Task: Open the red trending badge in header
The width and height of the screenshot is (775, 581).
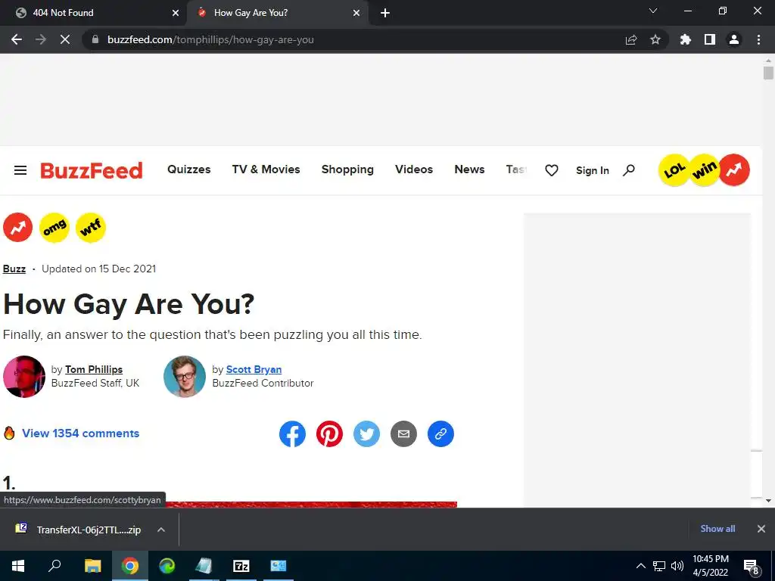Action: [x=734, y=170]
